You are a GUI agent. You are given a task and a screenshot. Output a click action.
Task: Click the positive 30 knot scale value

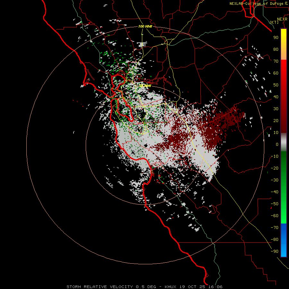(x=276, y=109)
